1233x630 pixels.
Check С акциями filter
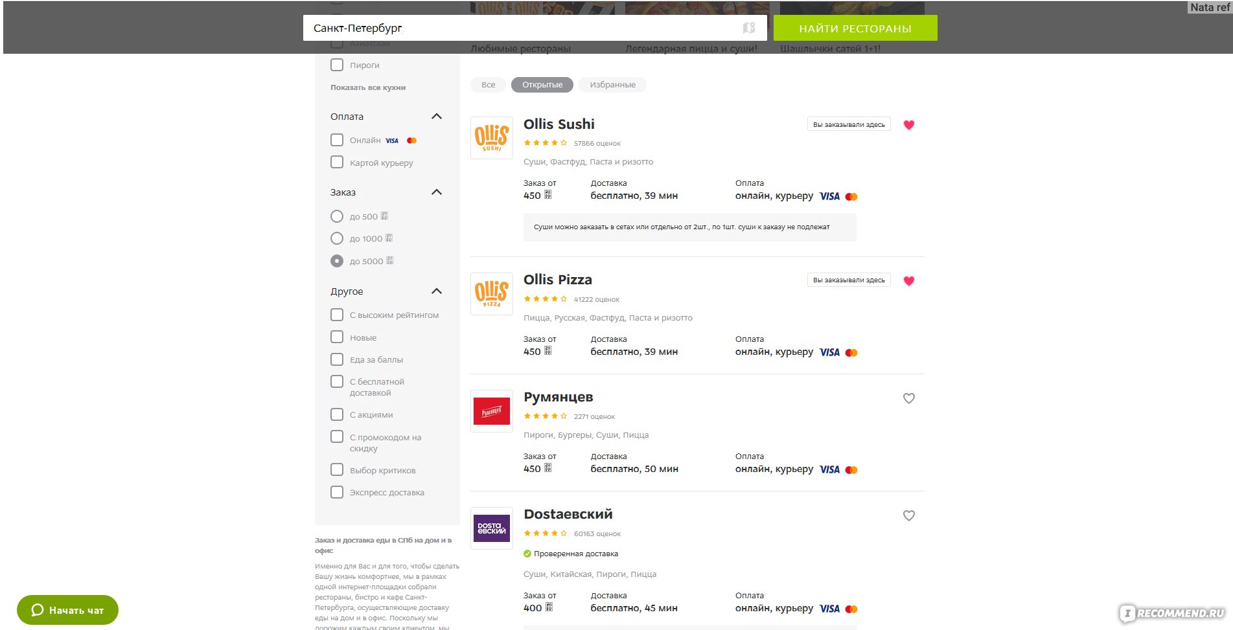point(337,414)
